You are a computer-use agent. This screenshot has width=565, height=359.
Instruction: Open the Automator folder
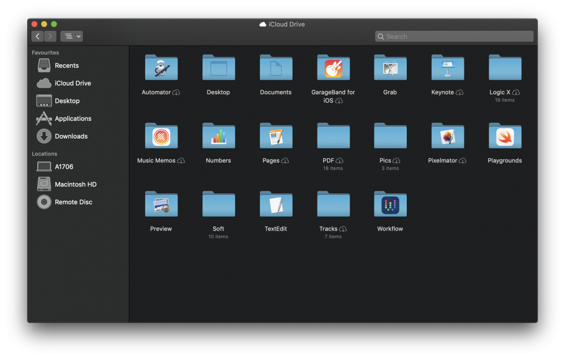161,67
